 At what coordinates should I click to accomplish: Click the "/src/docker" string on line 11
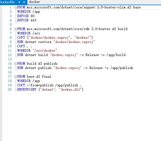click(x=45, y=51)
